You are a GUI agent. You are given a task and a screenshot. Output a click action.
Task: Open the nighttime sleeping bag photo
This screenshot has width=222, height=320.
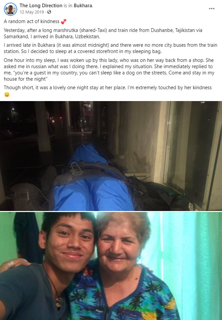111,156
